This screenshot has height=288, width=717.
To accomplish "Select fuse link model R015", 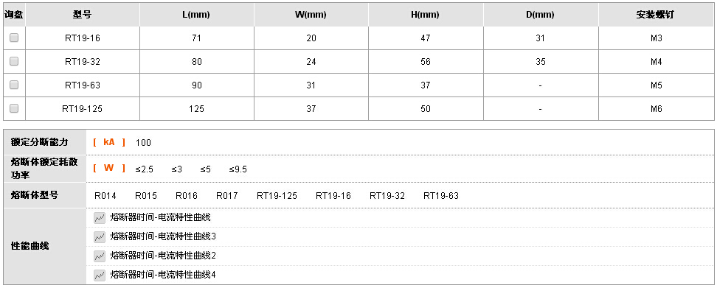I will point(146,196).
